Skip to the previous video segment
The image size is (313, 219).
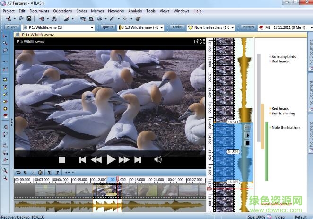[x=82, y=160]
